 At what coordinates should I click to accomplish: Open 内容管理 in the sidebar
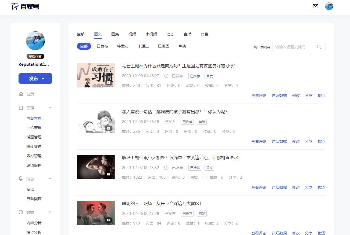pyautogui.click(x=34, y=118)
